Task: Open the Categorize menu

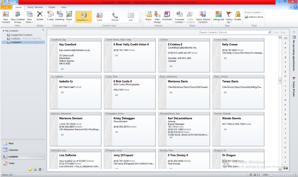Action: coord(218,17)
